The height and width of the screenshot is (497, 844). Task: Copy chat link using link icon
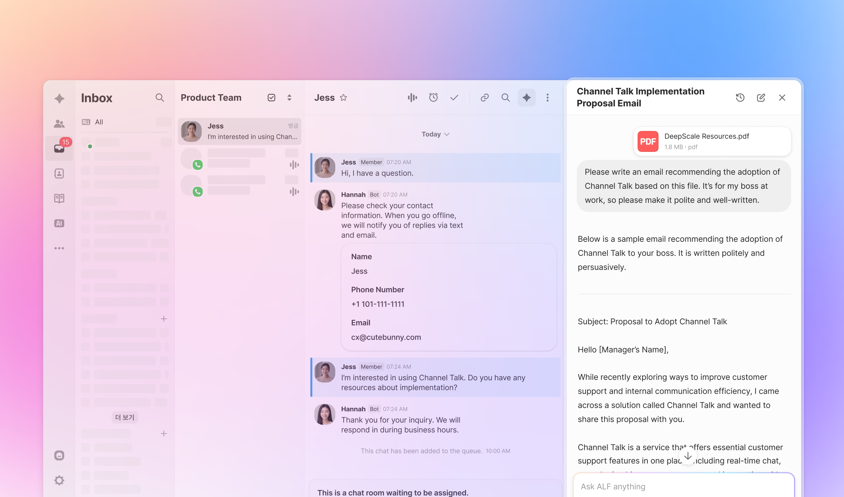point(485,98)
